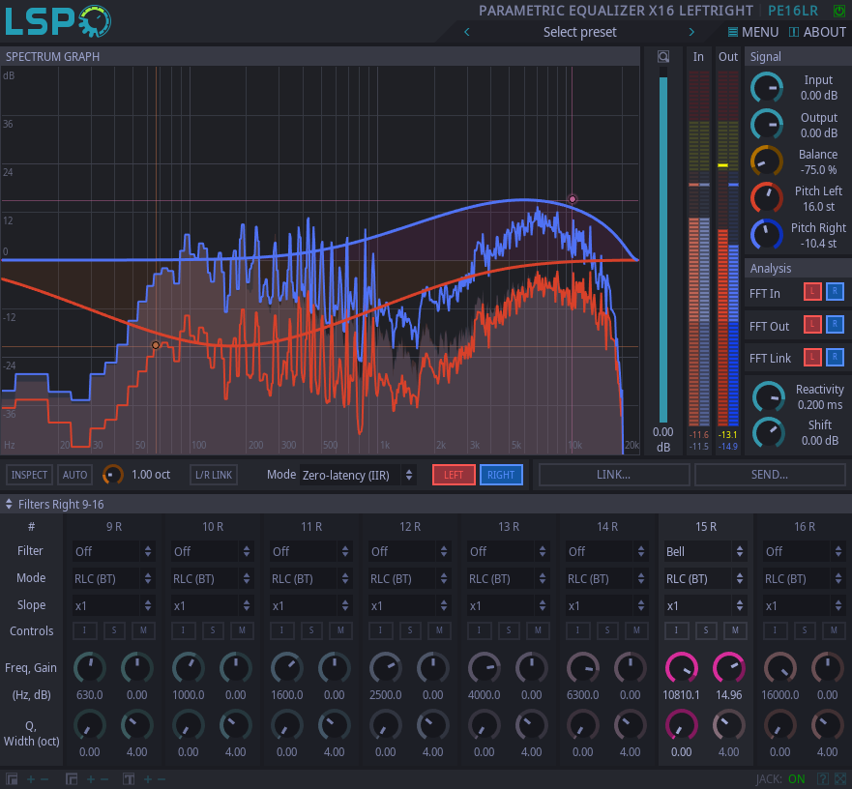Click the Pitch Left knob

coord(766,198)
